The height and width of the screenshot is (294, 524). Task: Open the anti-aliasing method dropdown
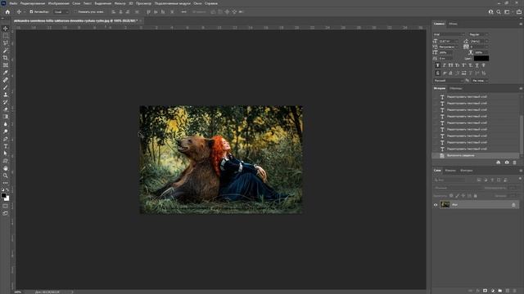pyautogui.click(x=481, y=81)
